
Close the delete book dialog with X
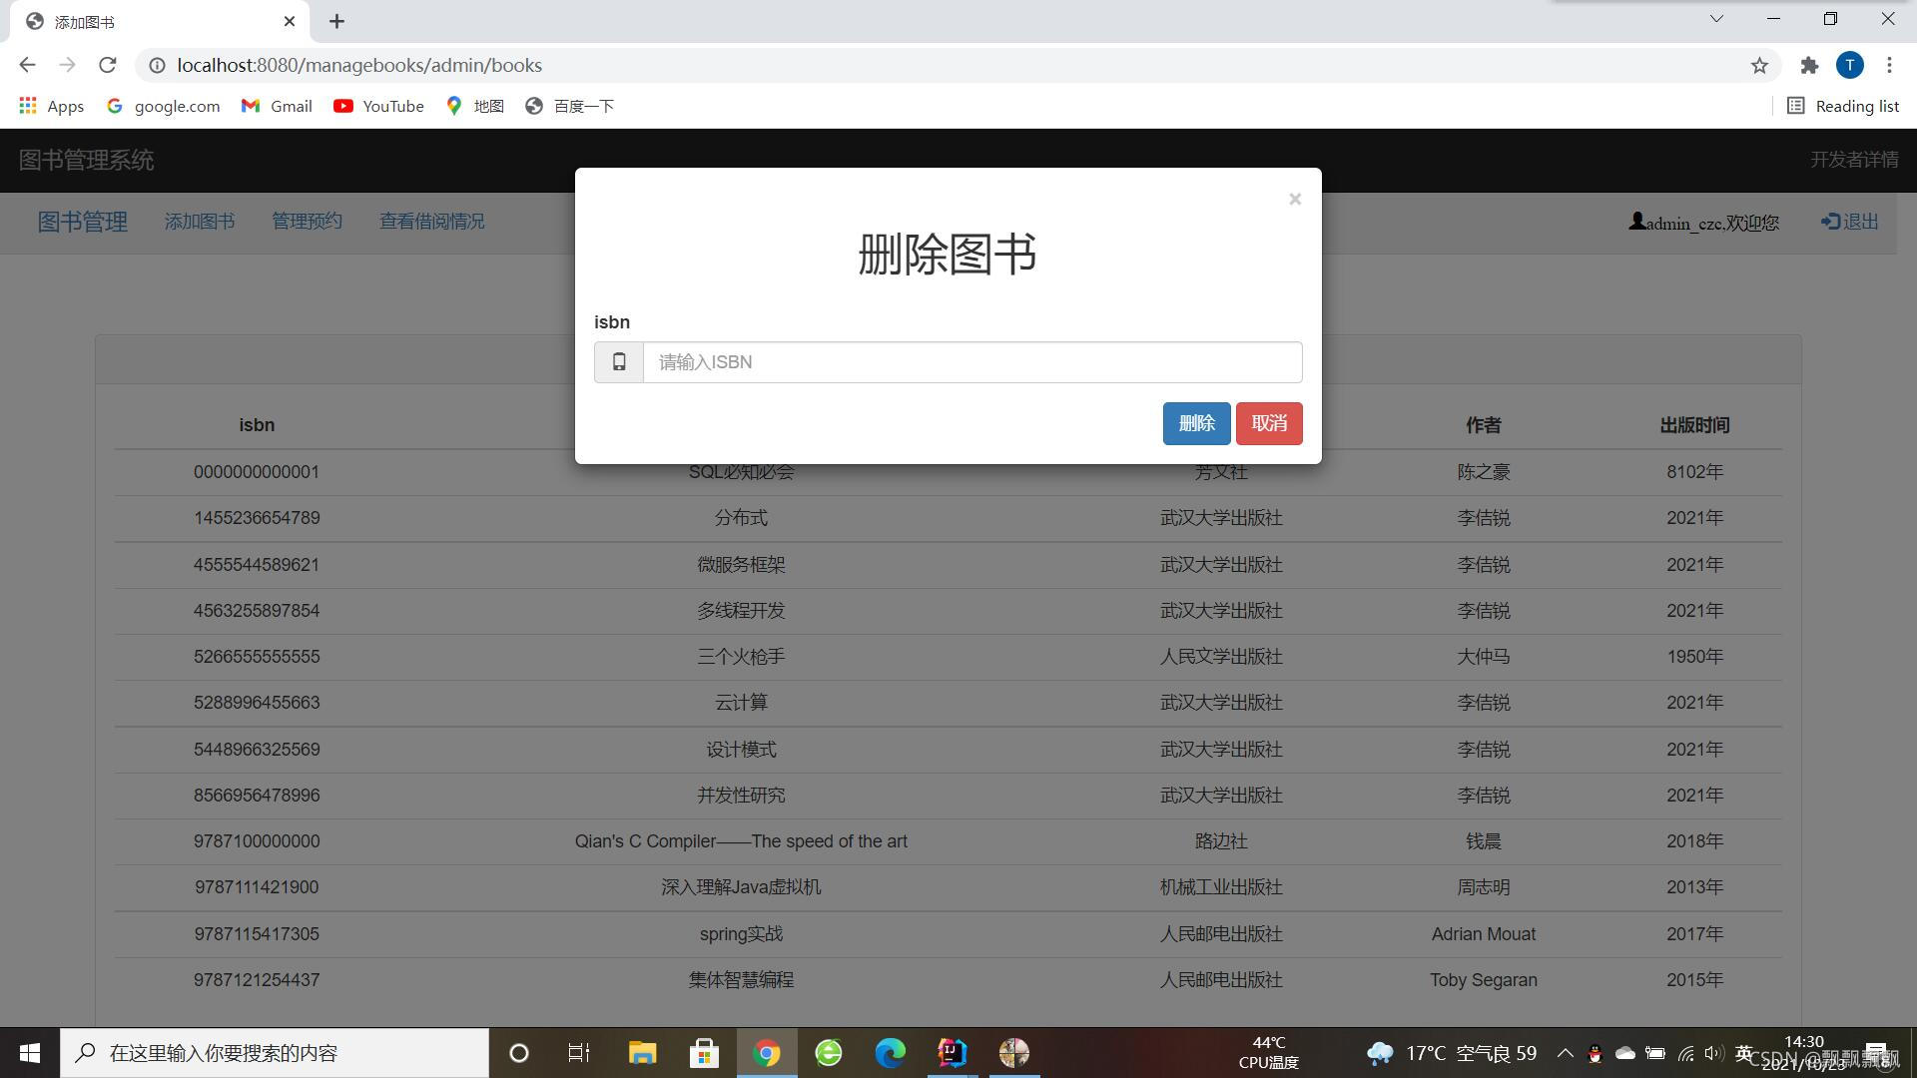pos(1294,200)
